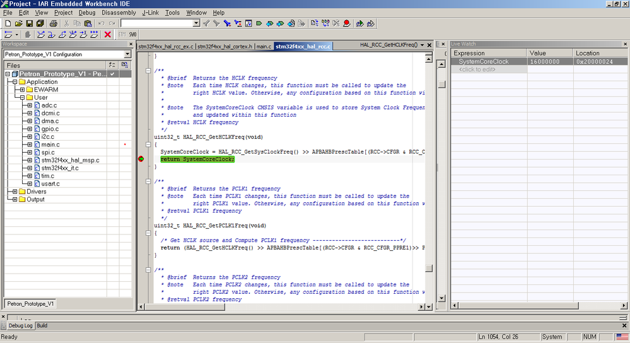The height and width of the screenshot is (343, 630).
Task: Toggle the breakpoint marker beside return SystemCoreClock
Action: 141,159
